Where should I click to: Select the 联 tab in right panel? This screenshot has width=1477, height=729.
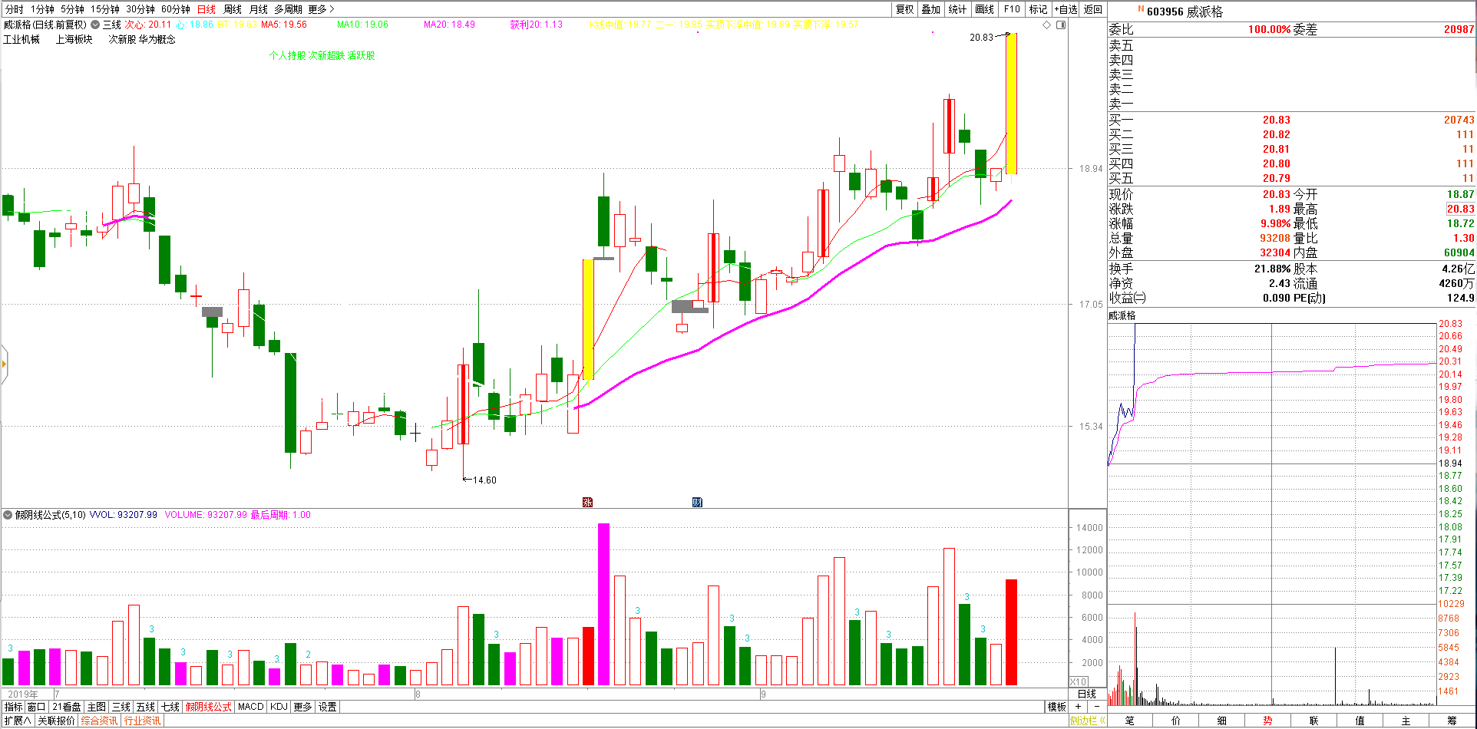[1314, 721]
